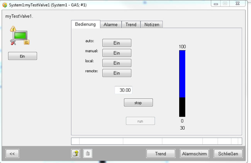
Task: Click the Schließen button
Action: tap(228, 153)
